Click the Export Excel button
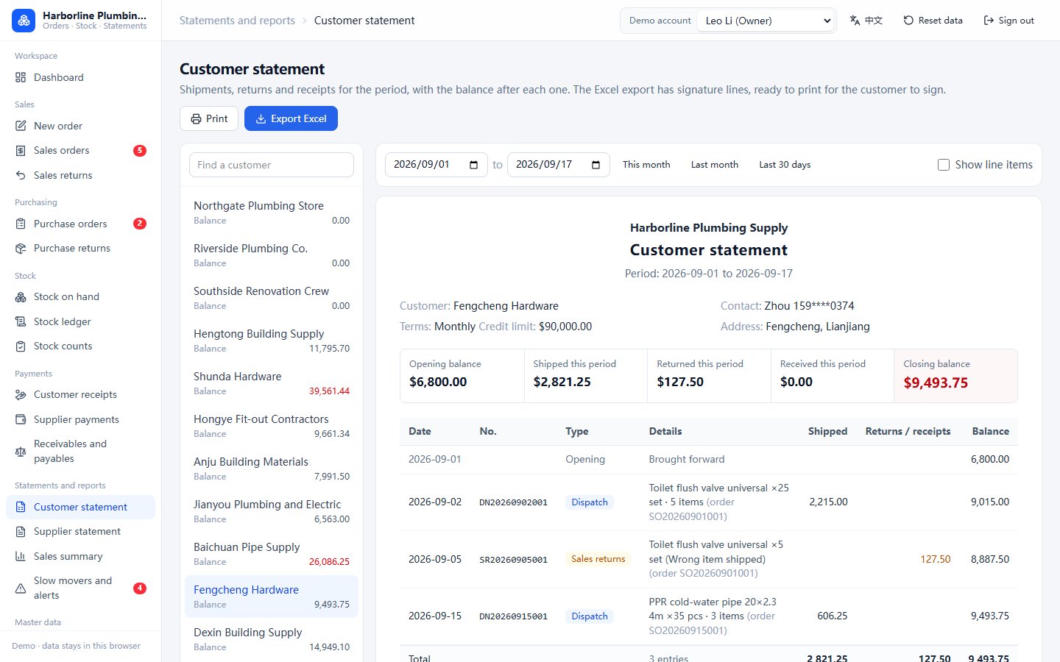 click(291, 118)
